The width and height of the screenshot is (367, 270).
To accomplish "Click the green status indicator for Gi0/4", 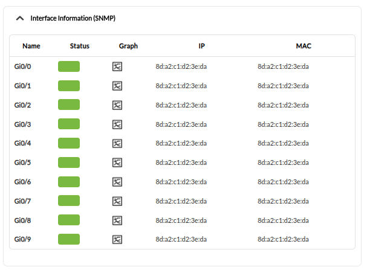I will [x=69, y=143].
